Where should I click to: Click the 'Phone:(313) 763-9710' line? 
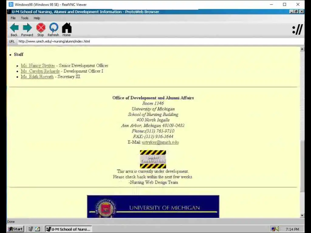tap(153, 131)
